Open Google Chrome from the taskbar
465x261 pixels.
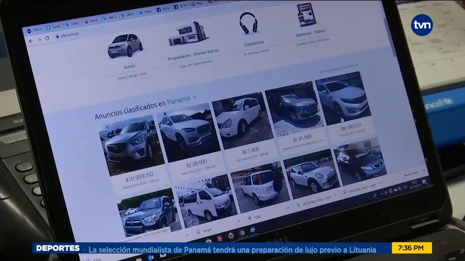click(243, 233)
